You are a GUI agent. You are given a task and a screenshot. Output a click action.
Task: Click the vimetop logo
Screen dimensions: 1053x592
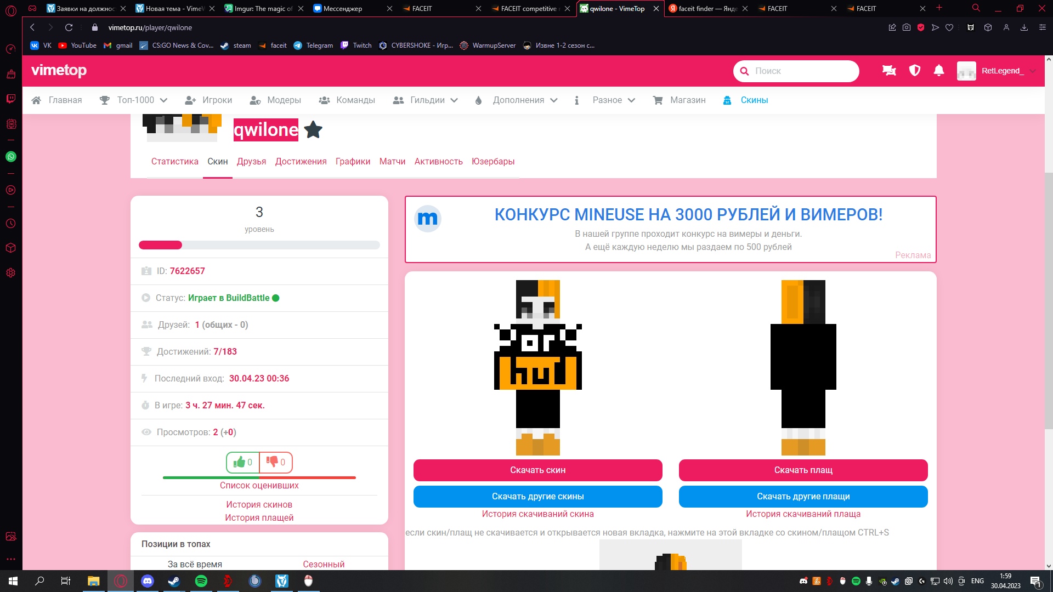pos(59,71)
